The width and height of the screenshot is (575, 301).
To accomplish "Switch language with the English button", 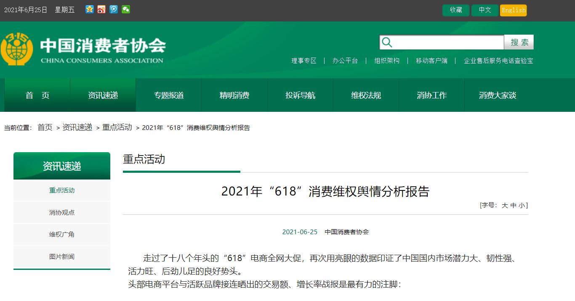I will pos(514,10).
